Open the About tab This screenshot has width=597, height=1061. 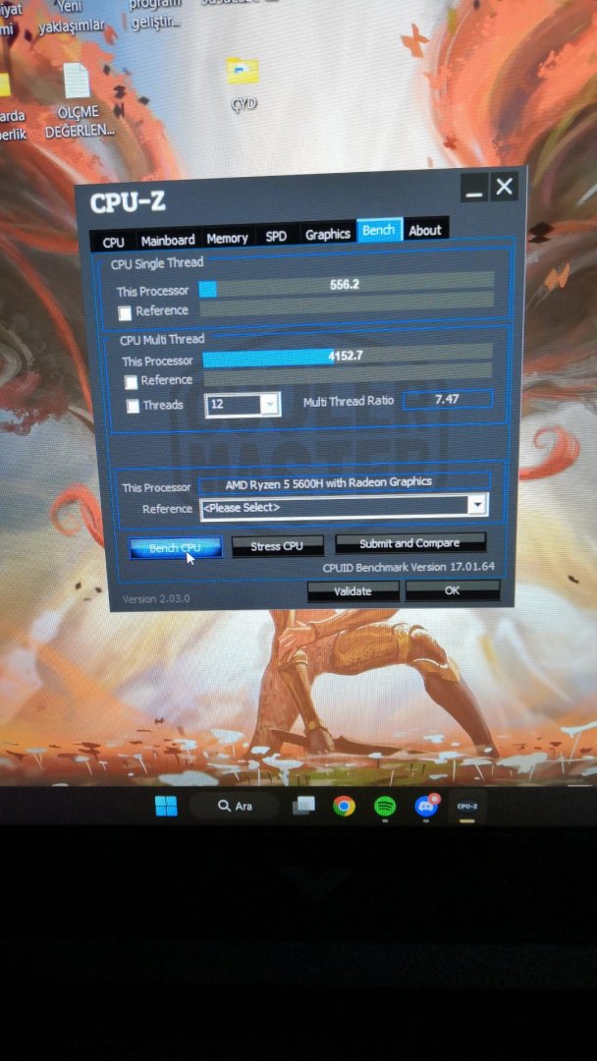pos(425,230)
